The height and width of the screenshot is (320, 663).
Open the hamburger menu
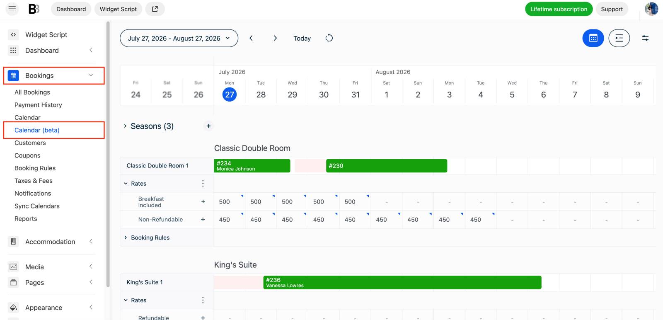point(12,9)
